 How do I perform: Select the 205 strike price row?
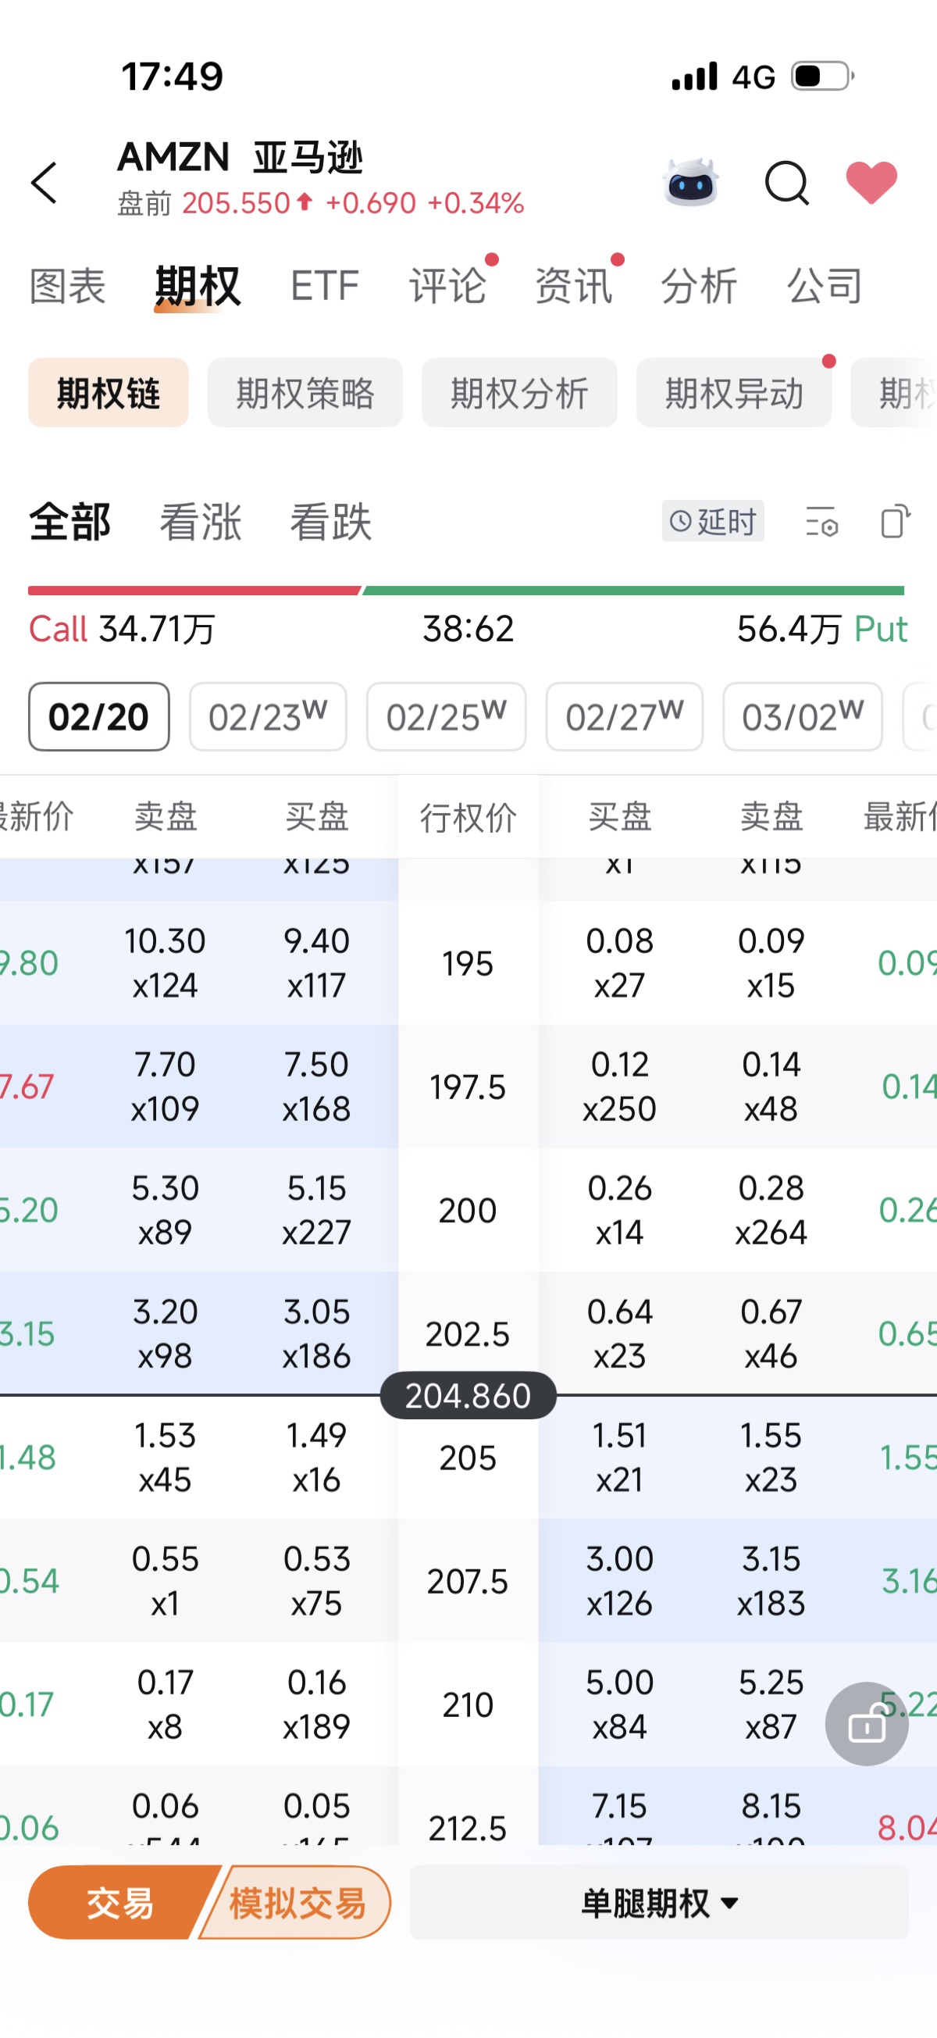coord(467,1458)
